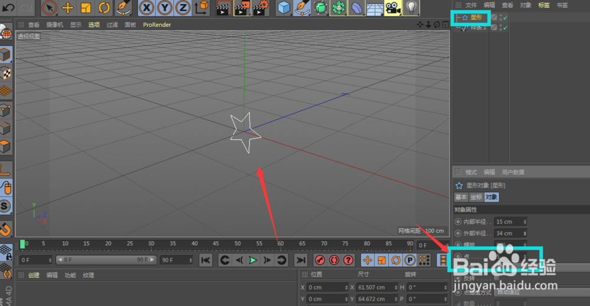Toggle rotation keyframing icon in timeline bar

396,260
